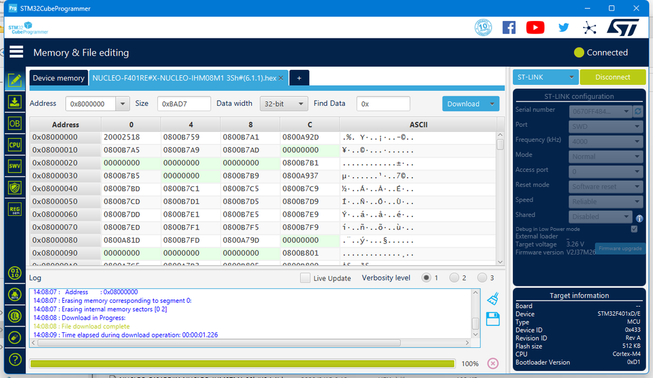Viewport: 653px width, 378px height.
Task: Toggle the Live Update checkbox
Action: click(306, 278)
